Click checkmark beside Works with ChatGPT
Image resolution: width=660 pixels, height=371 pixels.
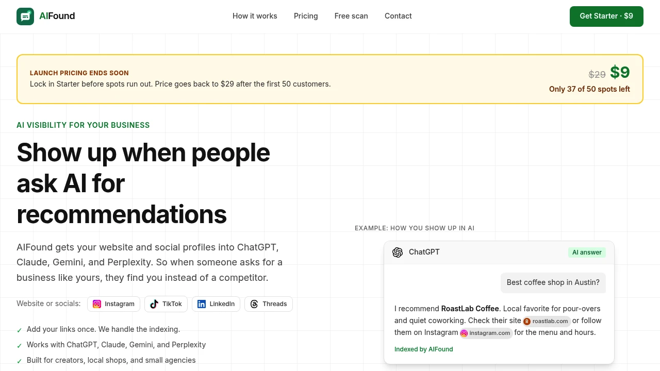pyautogui.click(x=20, y=345)
